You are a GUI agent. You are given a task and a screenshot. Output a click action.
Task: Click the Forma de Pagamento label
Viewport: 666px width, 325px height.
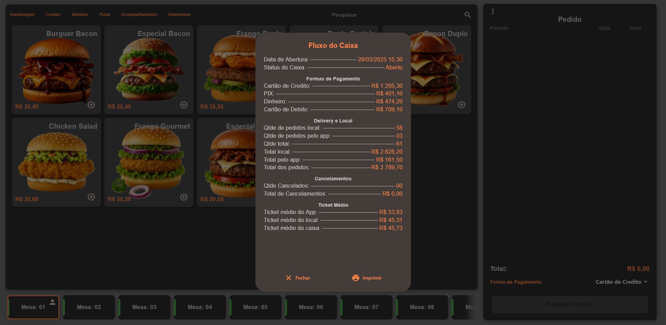516,282
